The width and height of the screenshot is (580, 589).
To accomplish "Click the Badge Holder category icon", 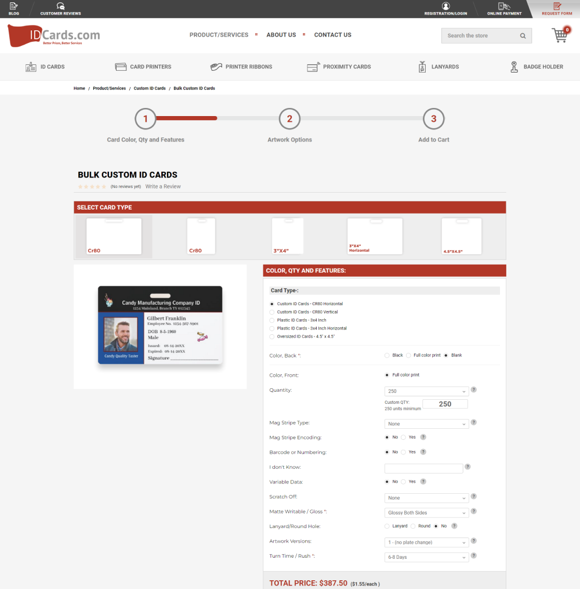I will click(x=514, y=67).
